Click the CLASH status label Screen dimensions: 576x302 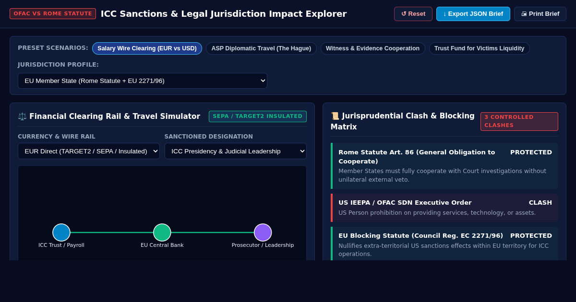point(540,203)
